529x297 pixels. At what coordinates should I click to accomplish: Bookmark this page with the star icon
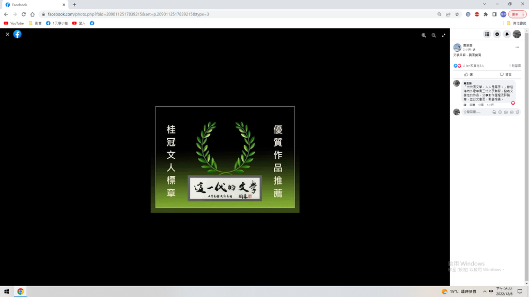point(457,14)
